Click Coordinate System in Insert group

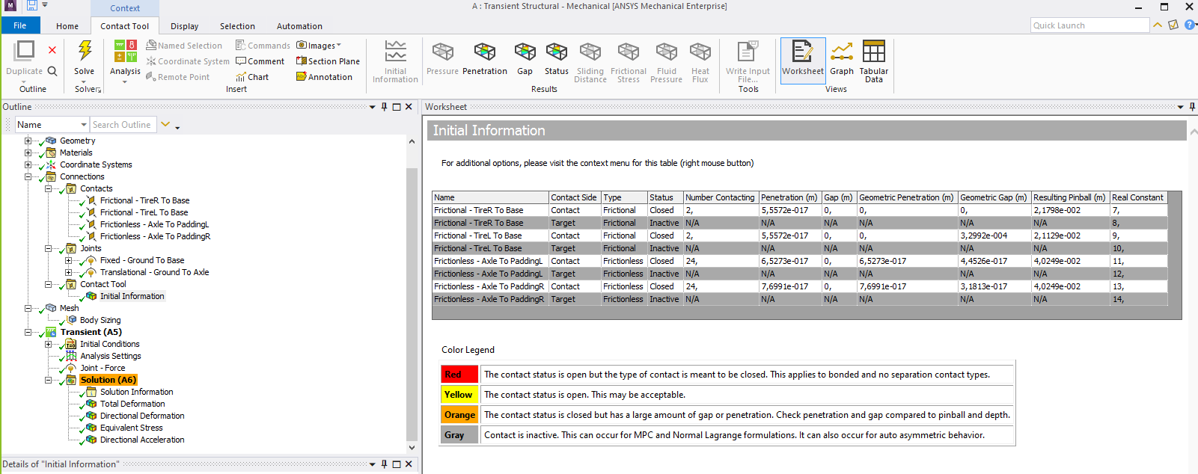tap(188, 61)
